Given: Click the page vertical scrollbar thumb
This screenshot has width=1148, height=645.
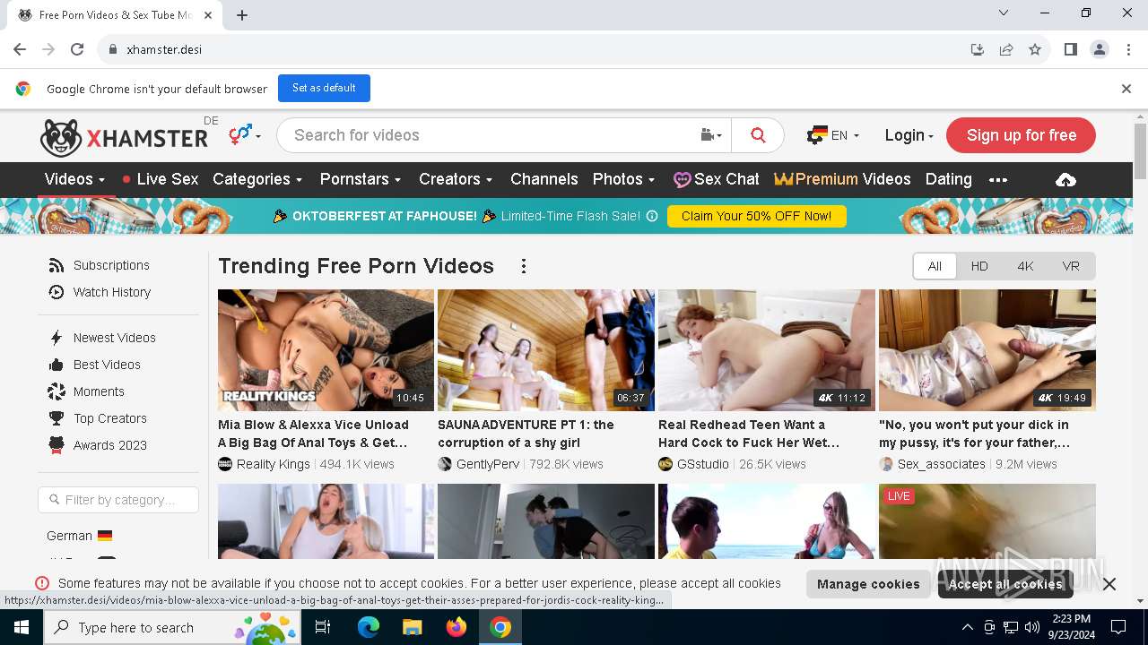Looking at the screenshot, I should point(1140,150).
